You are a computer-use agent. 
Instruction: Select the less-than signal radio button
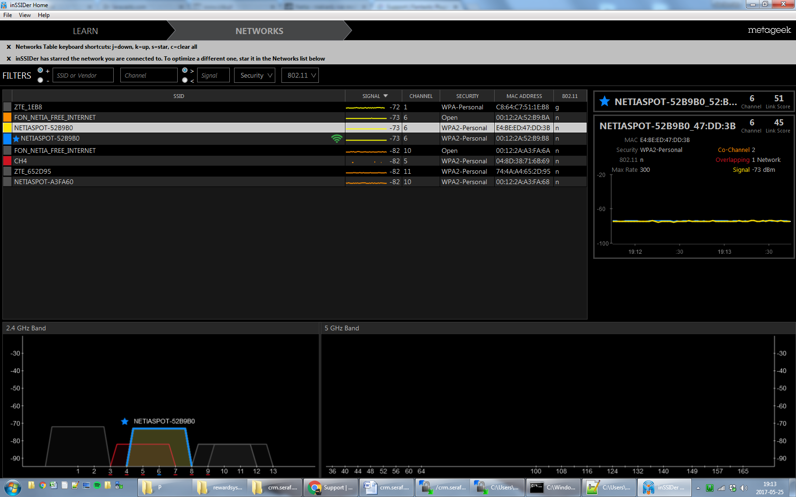(x=185, y=80)
